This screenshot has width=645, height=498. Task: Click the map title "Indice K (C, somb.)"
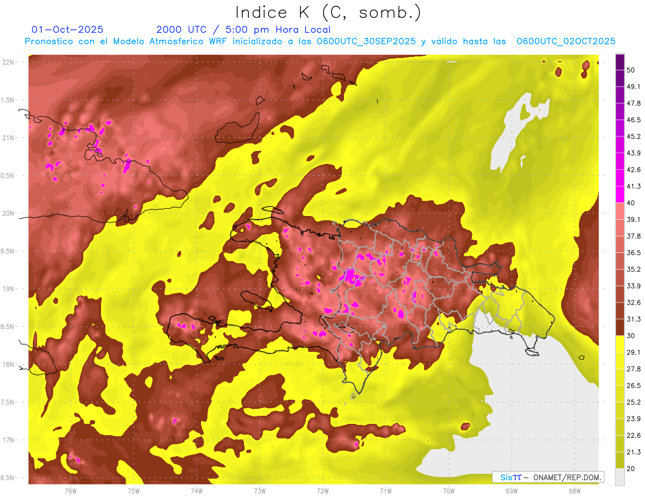[328, 12]
